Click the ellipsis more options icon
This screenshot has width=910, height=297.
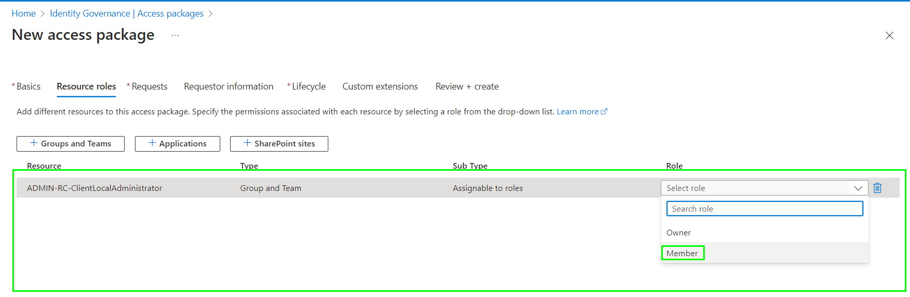pyautogui.click(x=175, y=35)
